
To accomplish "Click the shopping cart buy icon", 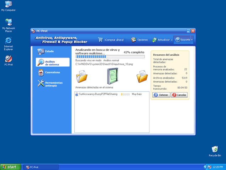I will (100, 40).
